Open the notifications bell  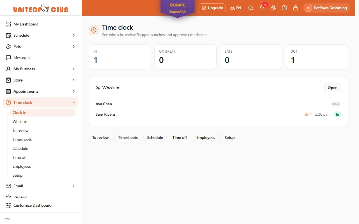click(x=262, y=8)
